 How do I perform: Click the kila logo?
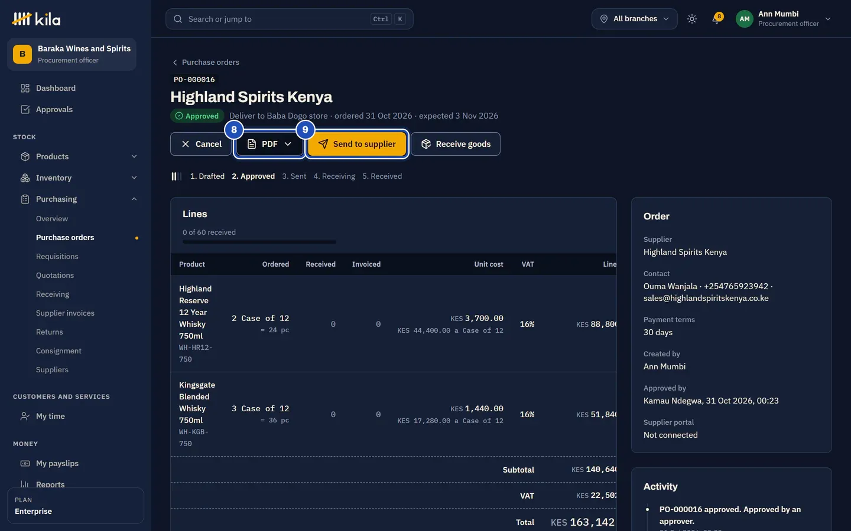click(36, 19)
